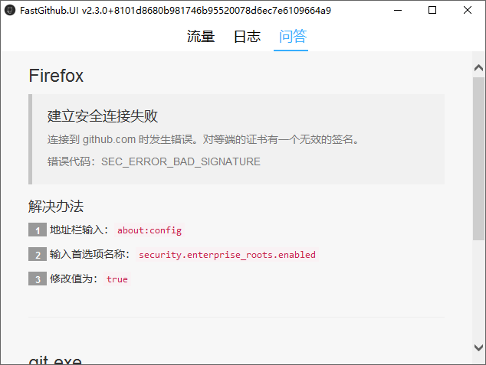
Task: Click the 建立安全连接失败 heading
Action: [x=103, y=116]
